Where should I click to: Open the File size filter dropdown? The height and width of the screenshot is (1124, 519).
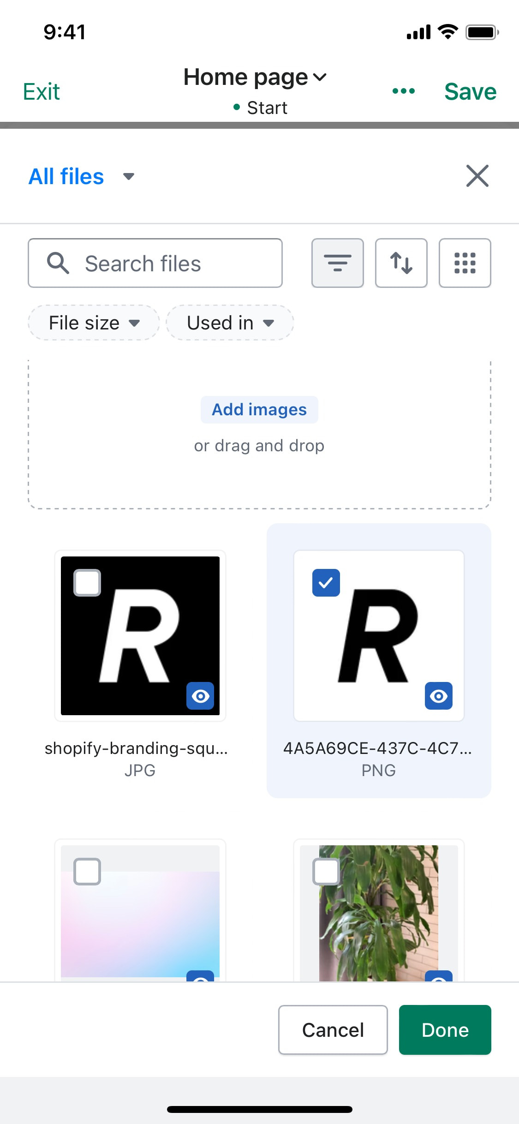pyautogui.click(x=94, y=323)
